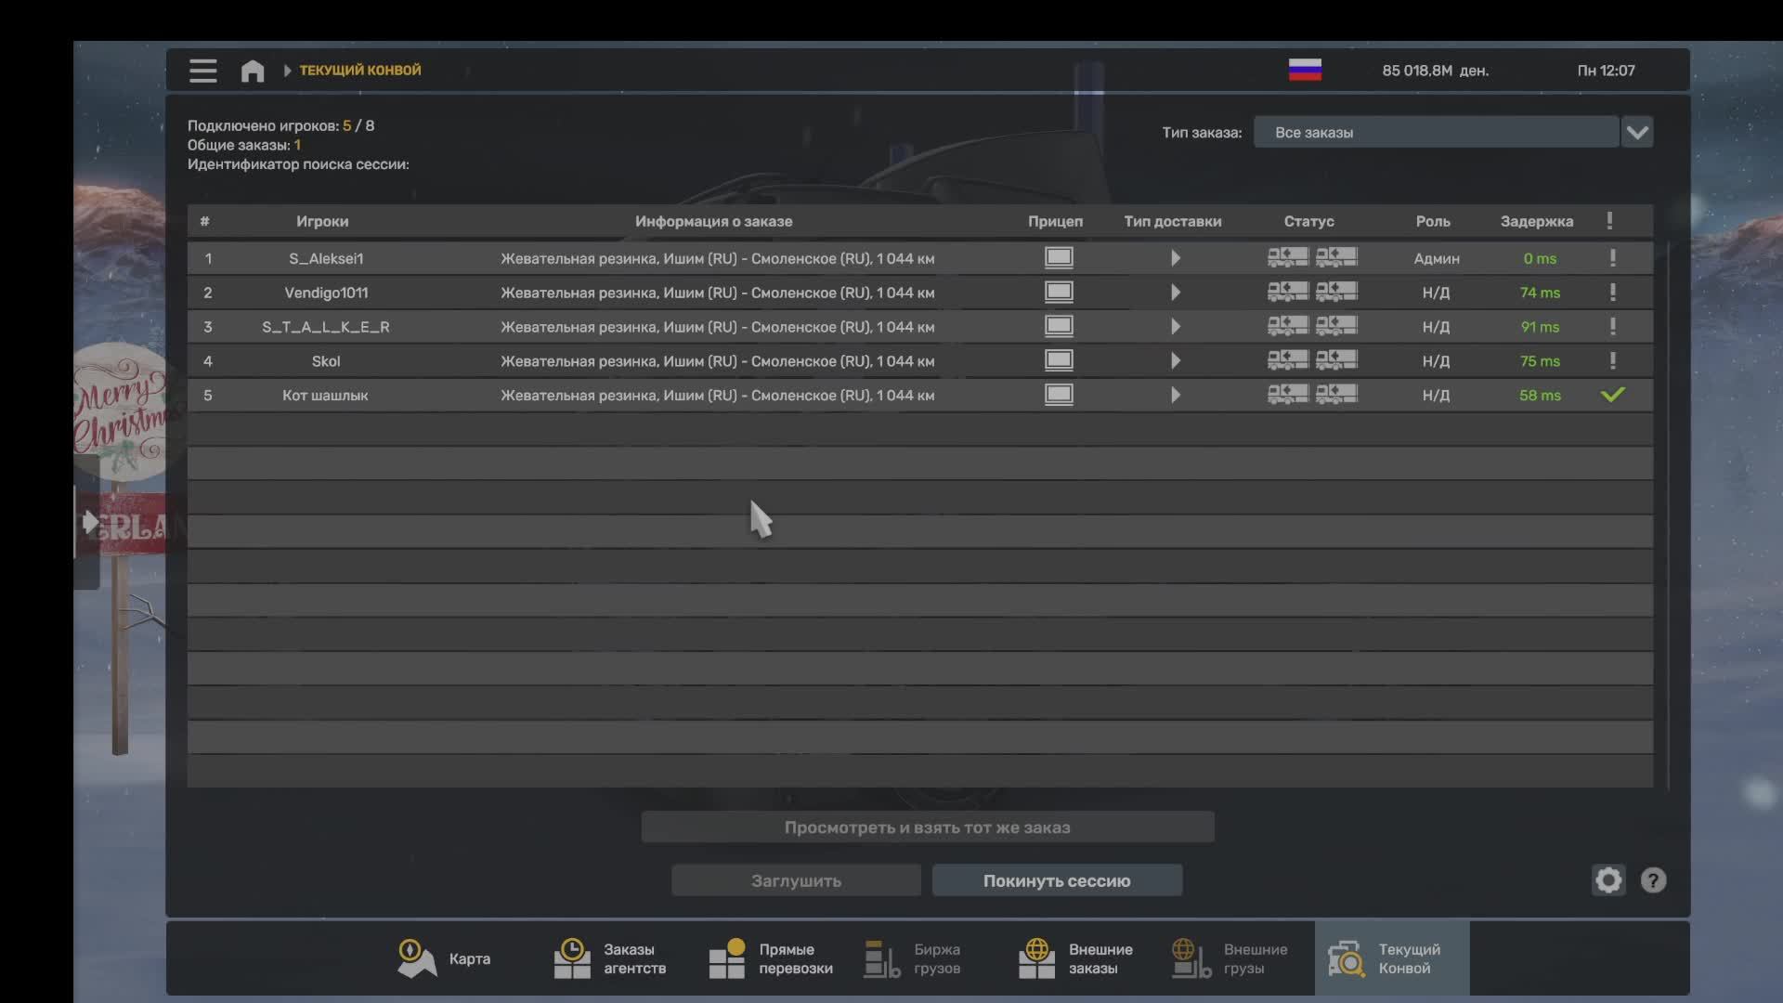The height and width of the screenshot is (1003, 1783).
Task: Go to home screen icon
Action: [253, 71]
